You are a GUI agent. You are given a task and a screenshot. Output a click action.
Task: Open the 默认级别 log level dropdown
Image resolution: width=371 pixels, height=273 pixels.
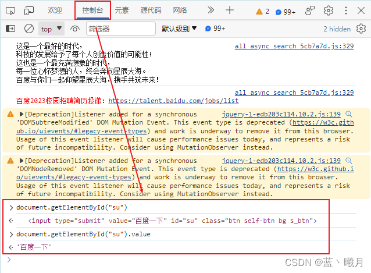pos(179,29)
